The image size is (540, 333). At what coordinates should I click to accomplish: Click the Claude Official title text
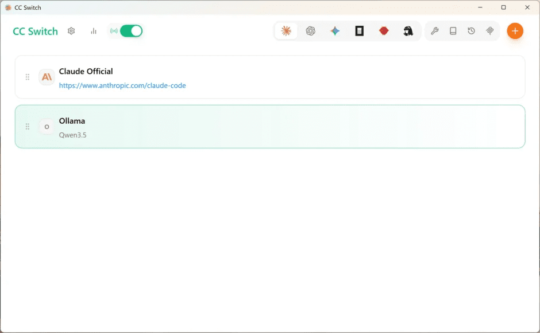(86, 71)
